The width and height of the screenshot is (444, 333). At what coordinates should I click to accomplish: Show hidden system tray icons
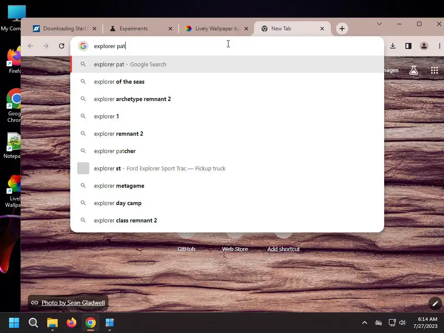tap(364, 323)
